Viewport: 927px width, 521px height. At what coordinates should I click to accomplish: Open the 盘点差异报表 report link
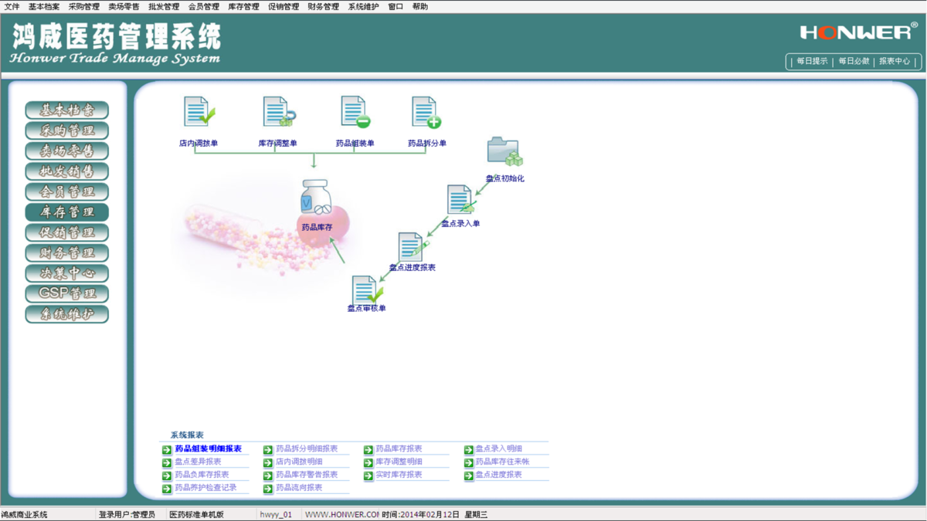coord(198,462)
